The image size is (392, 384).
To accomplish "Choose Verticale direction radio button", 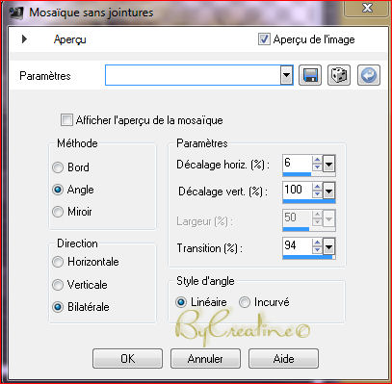I will [x=58, y=285].
